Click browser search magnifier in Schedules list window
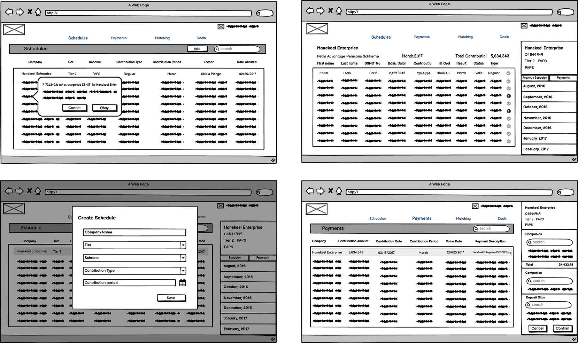The width and height of the screenshot is (578, 343). (259, 13)
